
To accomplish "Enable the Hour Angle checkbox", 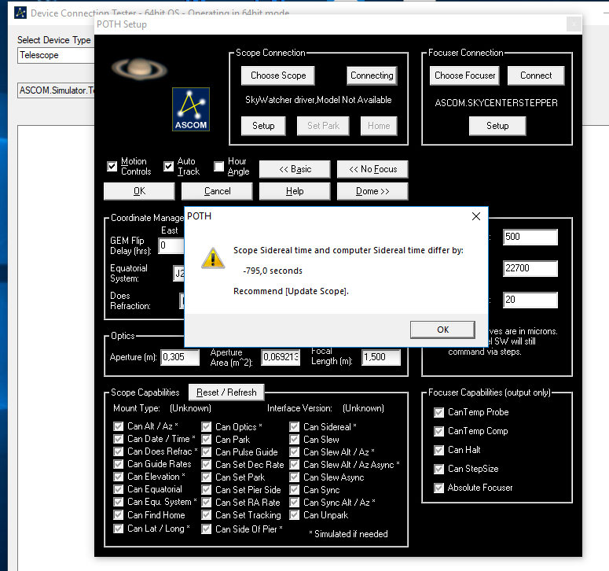I will point(219,167).
